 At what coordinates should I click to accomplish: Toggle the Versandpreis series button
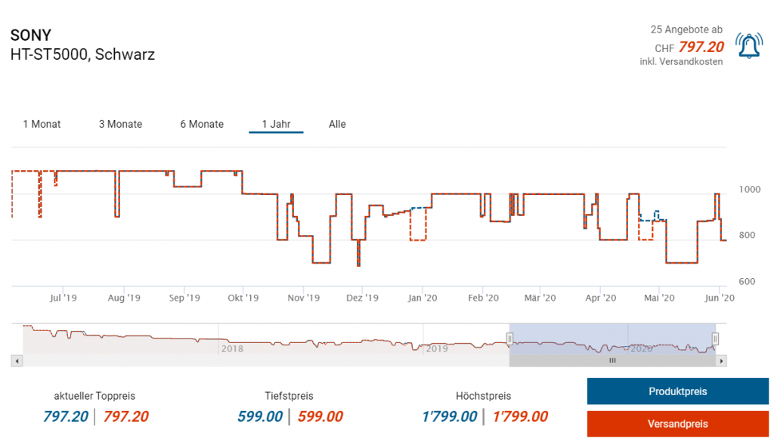tap(677, 424)
